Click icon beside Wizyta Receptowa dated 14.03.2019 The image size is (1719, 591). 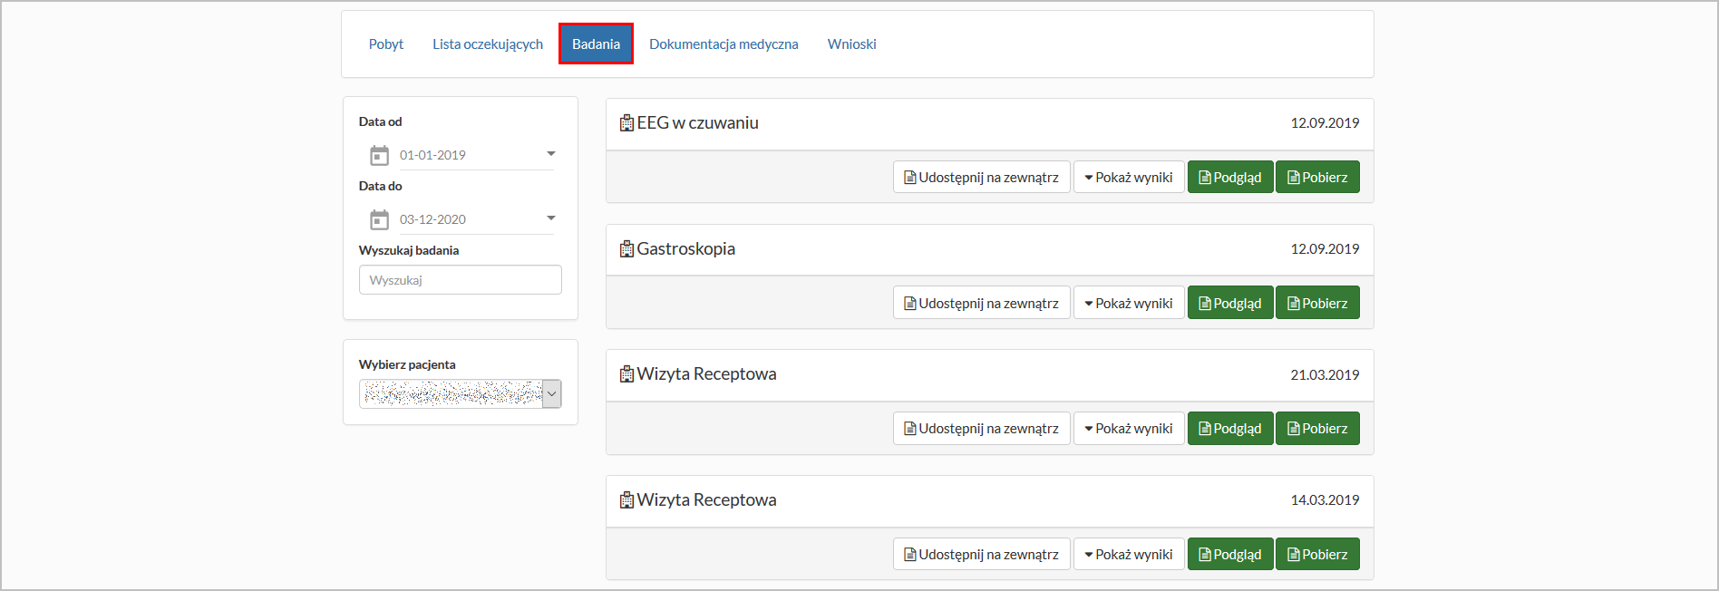click(x=626, y=500)
